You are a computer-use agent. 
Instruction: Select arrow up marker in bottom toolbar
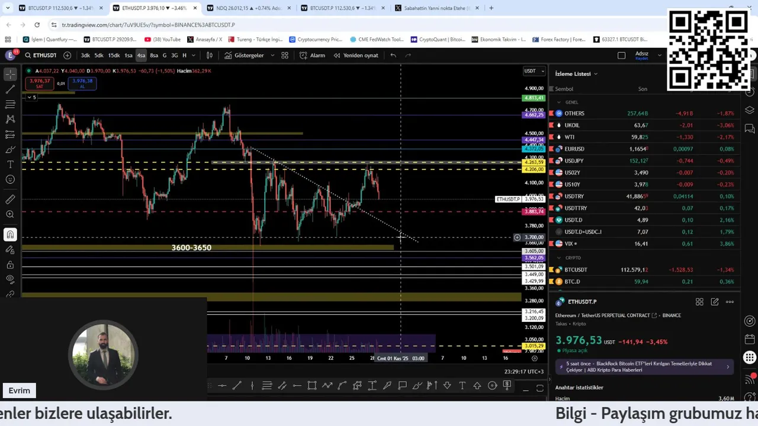pyautogui.click(x=477, y=386)
